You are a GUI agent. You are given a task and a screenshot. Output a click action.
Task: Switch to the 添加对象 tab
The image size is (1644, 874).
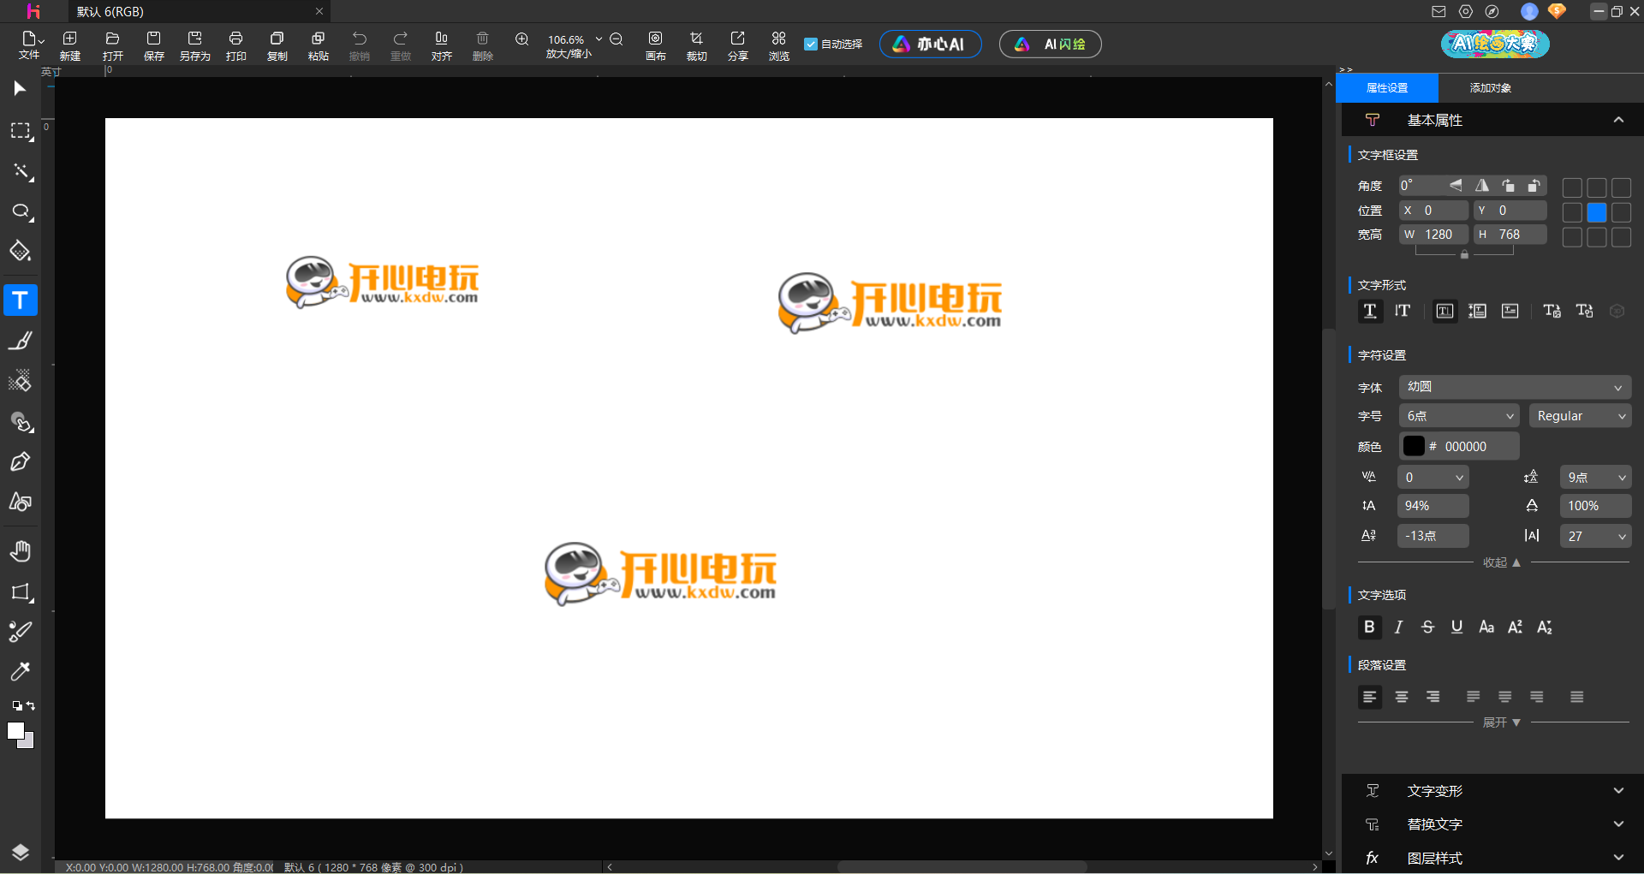pyautogui.click(x=1490, y=88)
